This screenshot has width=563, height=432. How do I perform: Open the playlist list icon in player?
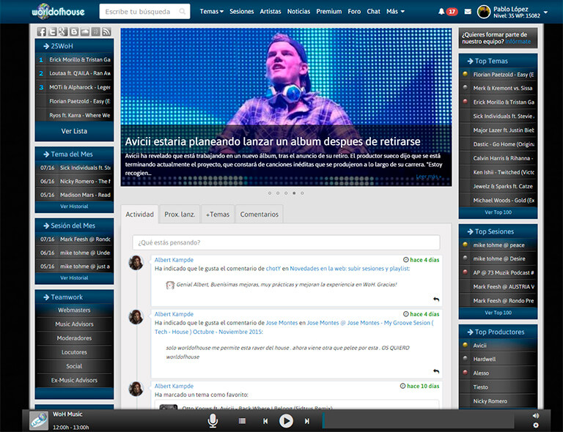[243, 421]
